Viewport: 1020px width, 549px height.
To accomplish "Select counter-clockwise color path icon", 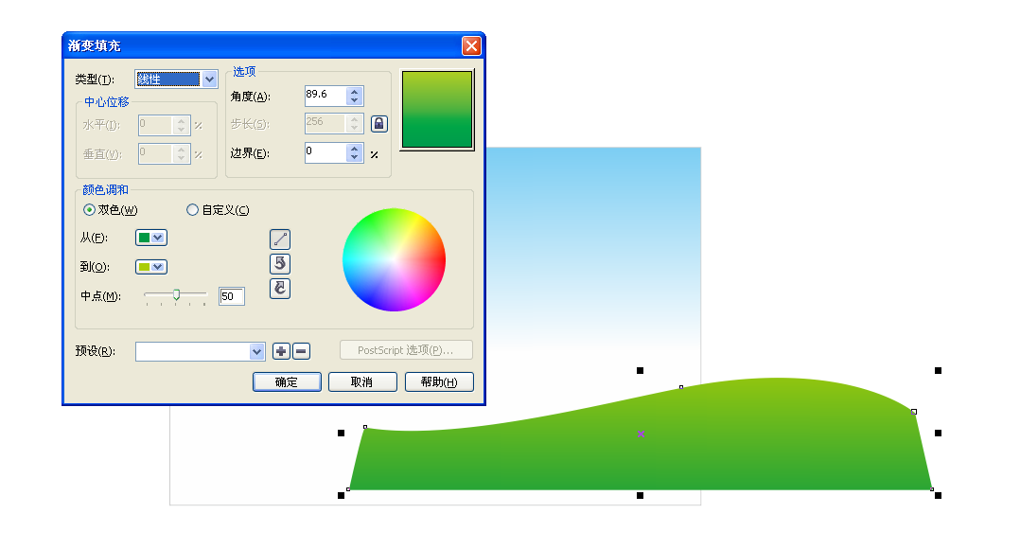I will pyautogui.click(x=280, y=263).
